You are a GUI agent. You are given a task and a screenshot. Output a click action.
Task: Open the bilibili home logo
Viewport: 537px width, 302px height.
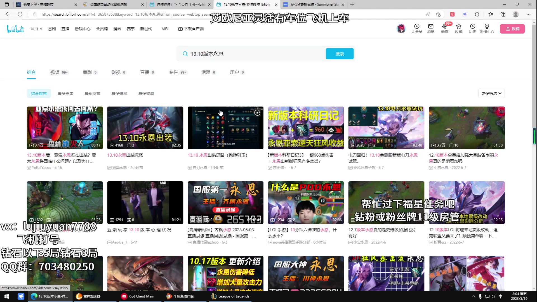pyautogui.click(x=15, y=29)
